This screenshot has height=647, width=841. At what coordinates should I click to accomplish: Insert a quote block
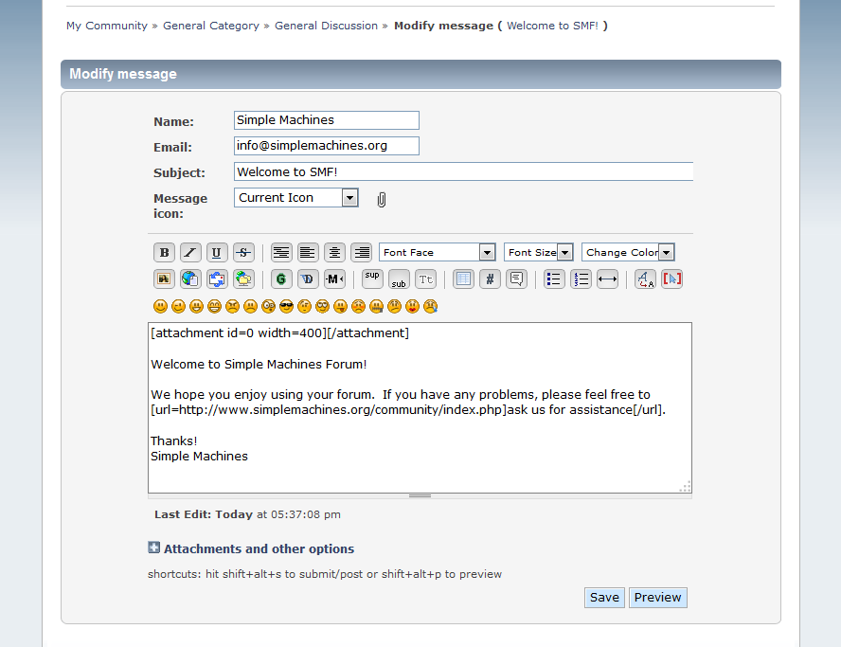point(516,279)
